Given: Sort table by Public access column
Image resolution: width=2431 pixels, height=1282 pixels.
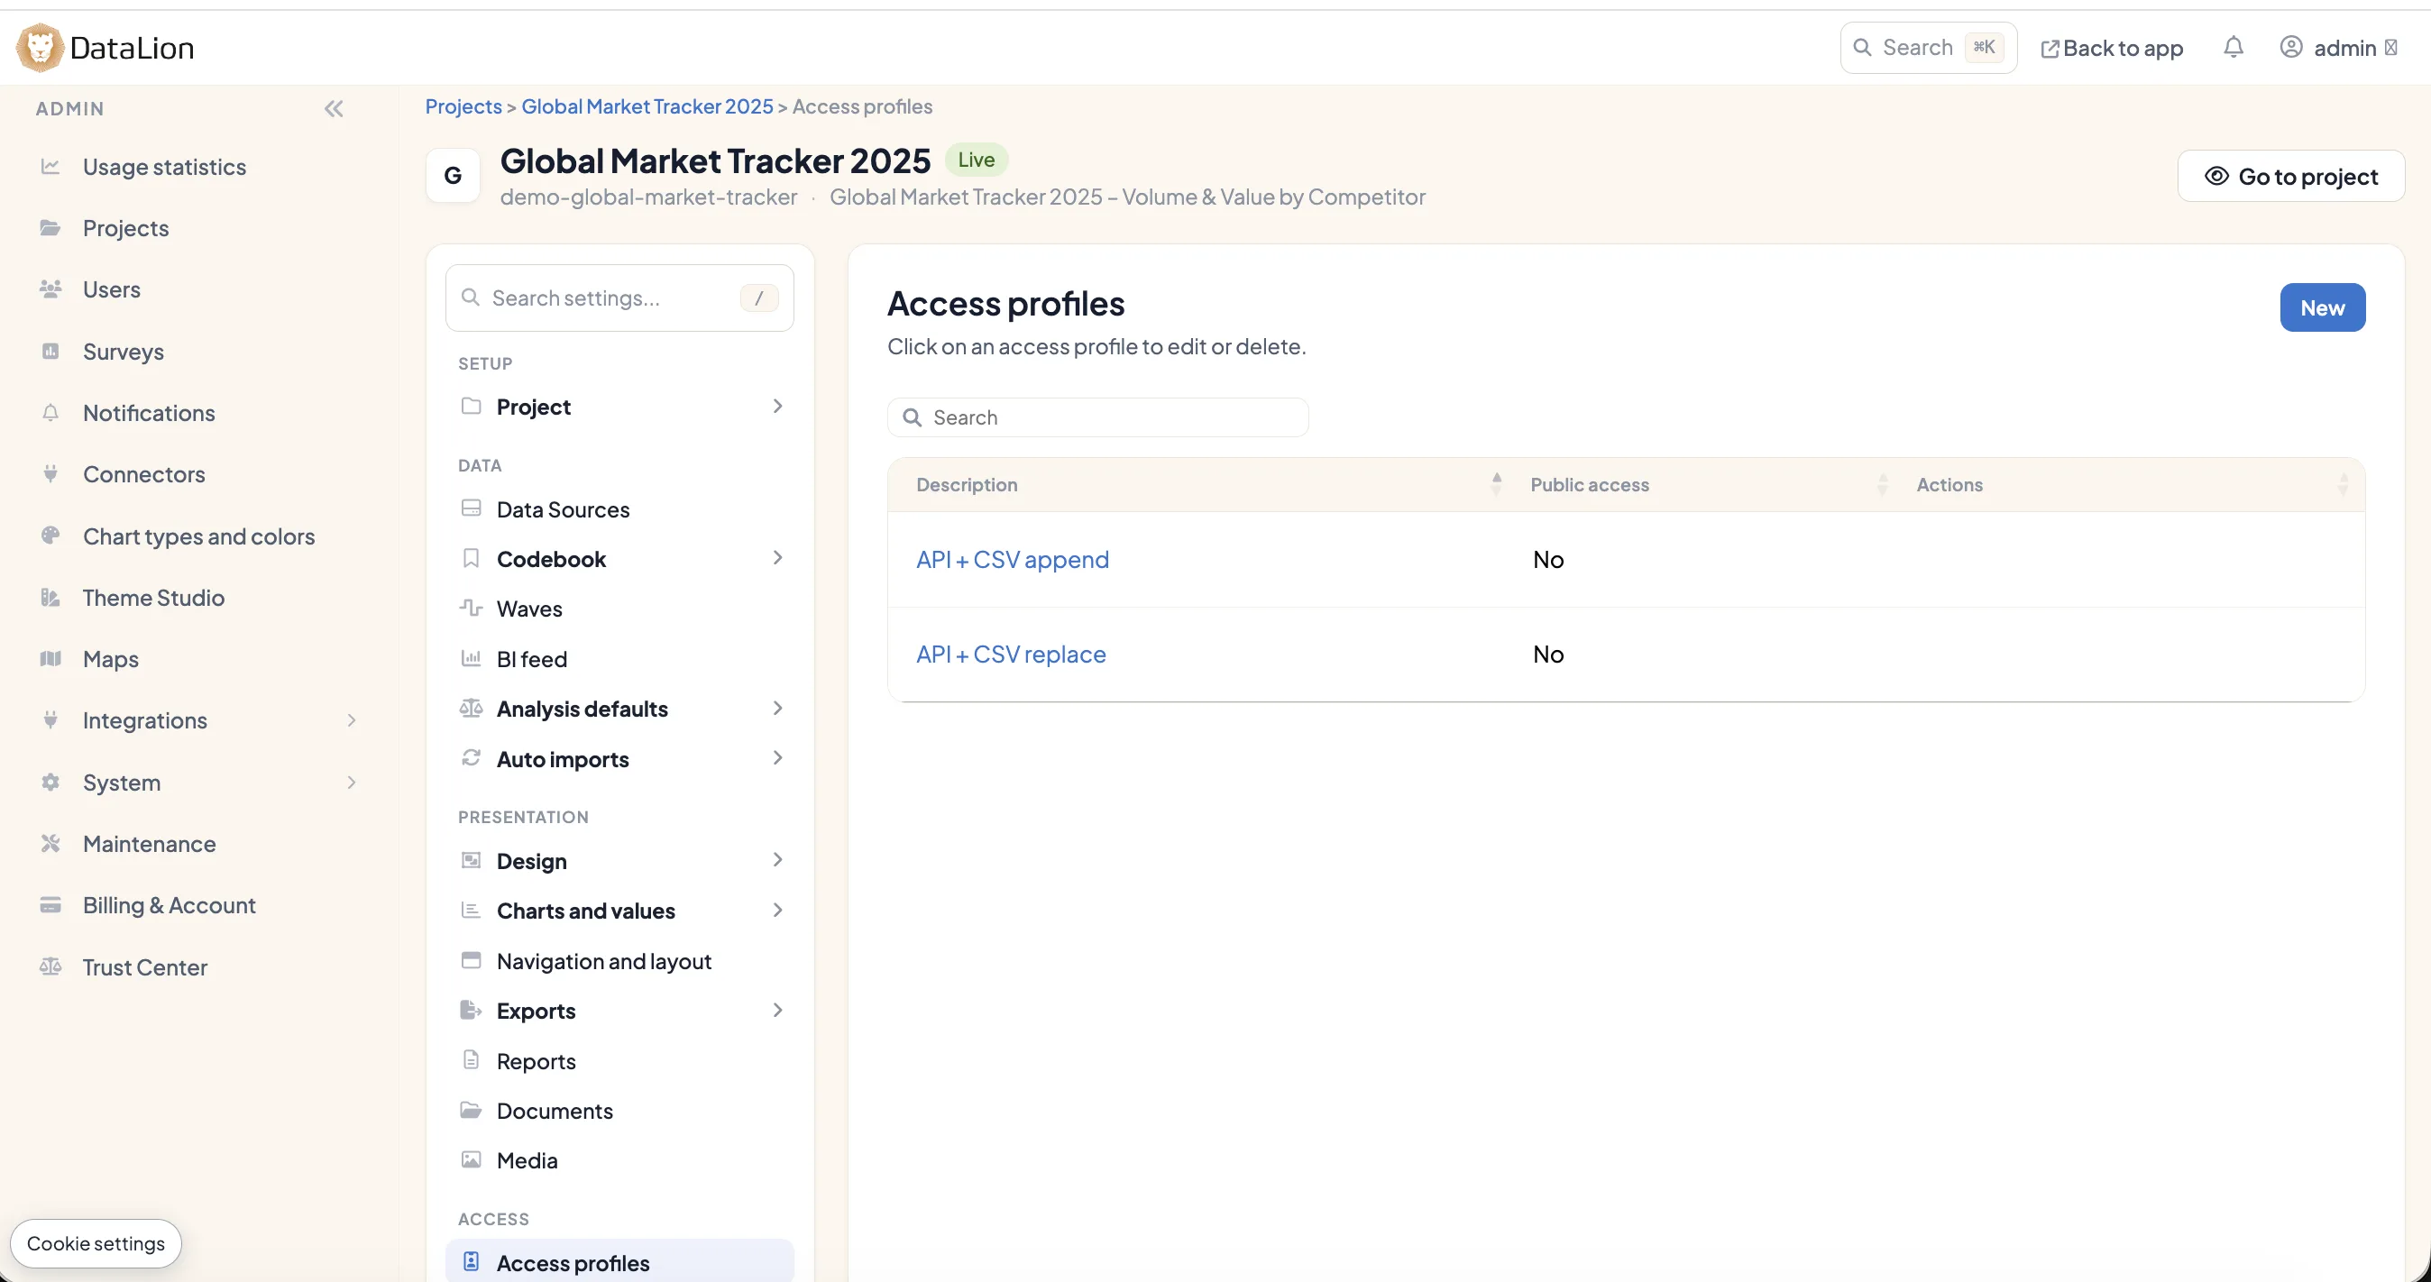Looking at the screenshot, I should [1882, 484].
